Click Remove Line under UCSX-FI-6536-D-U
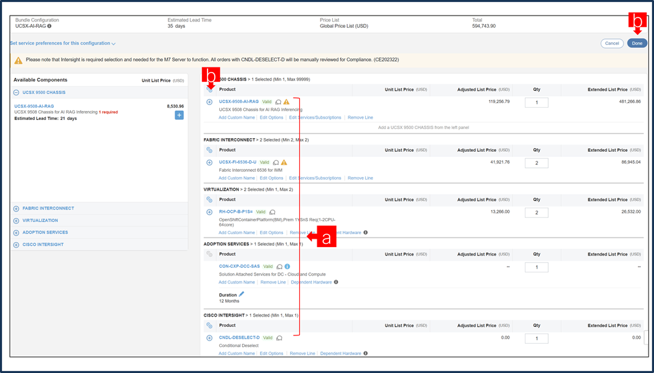Screen dimensions: 654x373 (x=360, y=178)
